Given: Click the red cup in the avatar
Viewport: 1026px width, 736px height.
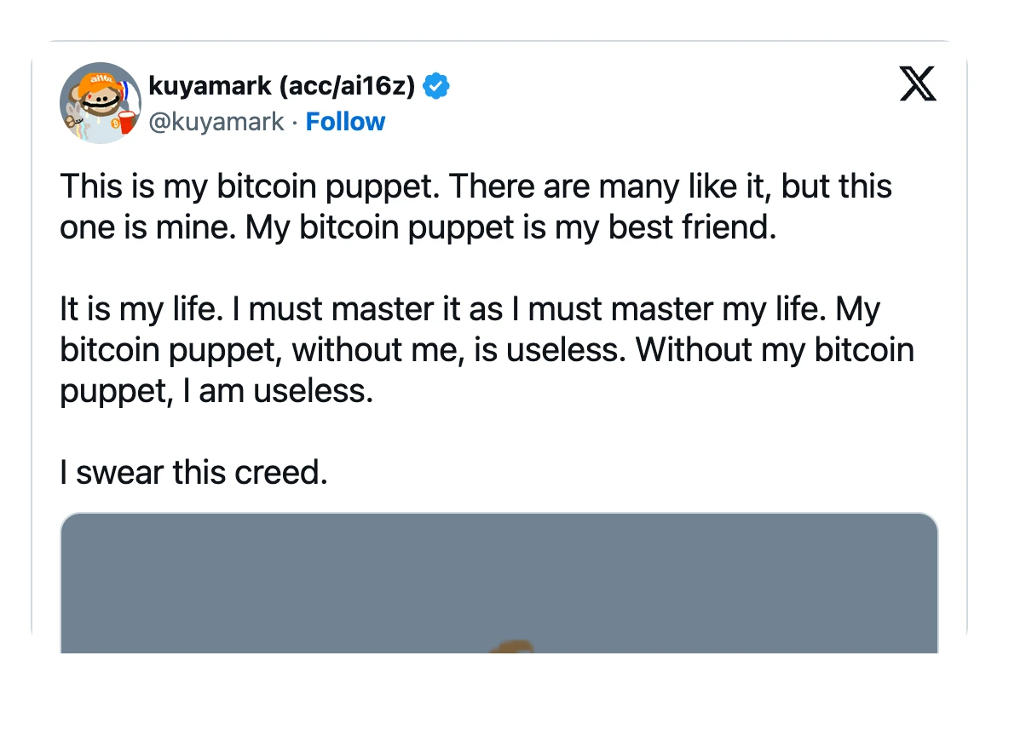Looking at the screenshot, I should pos(127,121).
